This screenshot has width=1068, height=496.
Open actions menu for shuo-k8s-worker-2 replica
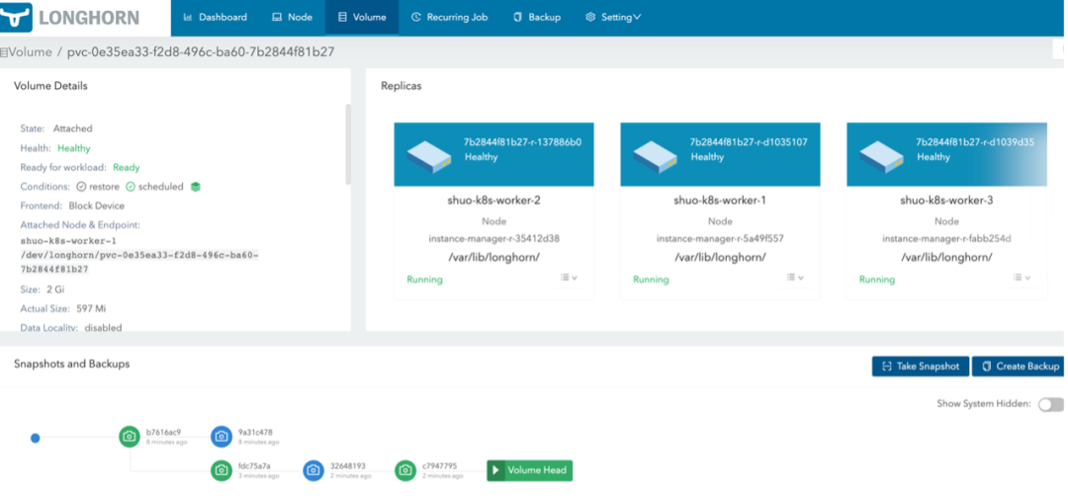tap(569, 278)
